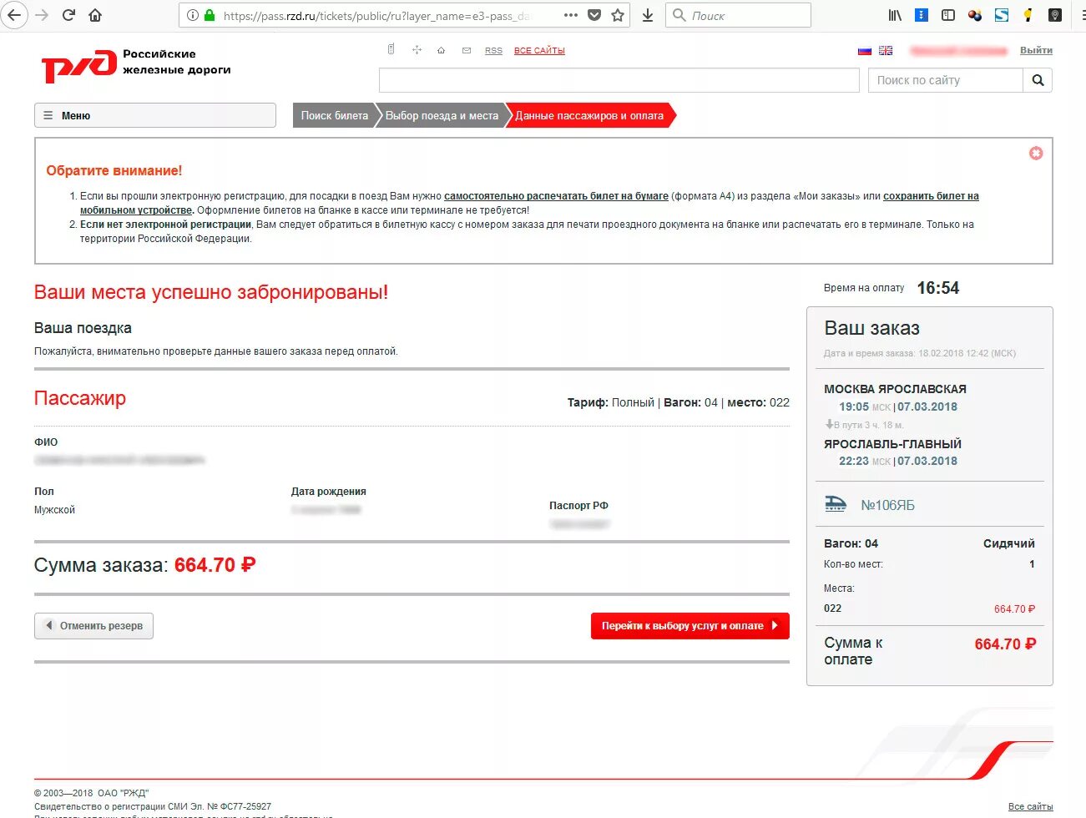Expand the Меню dropdown

tap(154, 115)
